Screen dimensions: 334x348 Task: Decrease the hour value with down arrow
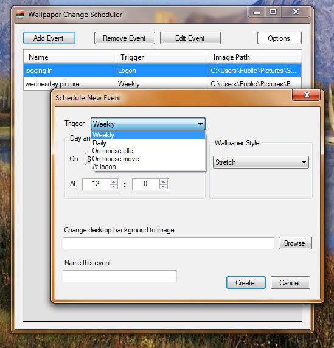point(114,187)
